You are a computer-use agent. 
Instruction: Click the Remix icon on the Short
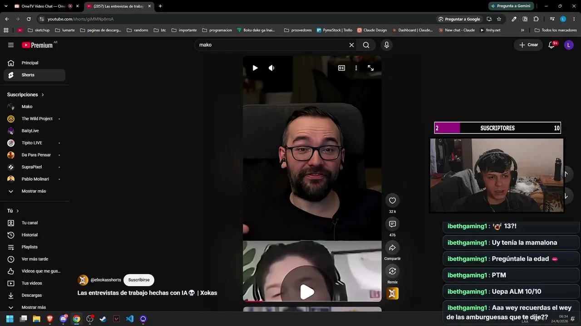click(x=393, y=271)
